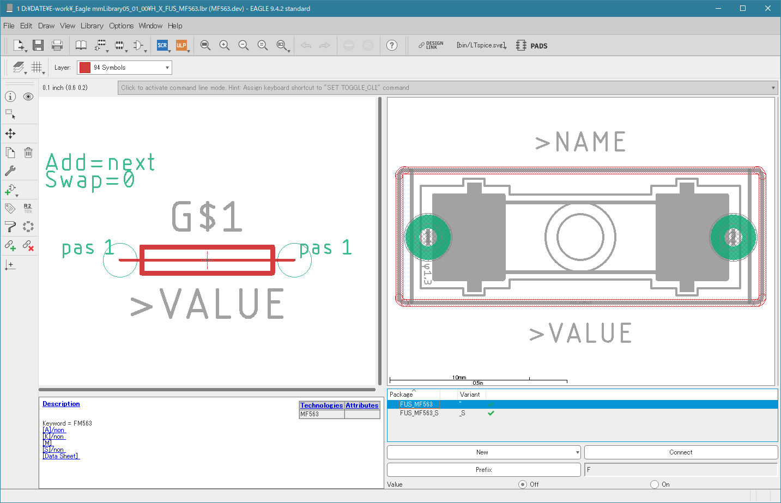
Task: Select the Add gate tool
Action: (10, 190)
